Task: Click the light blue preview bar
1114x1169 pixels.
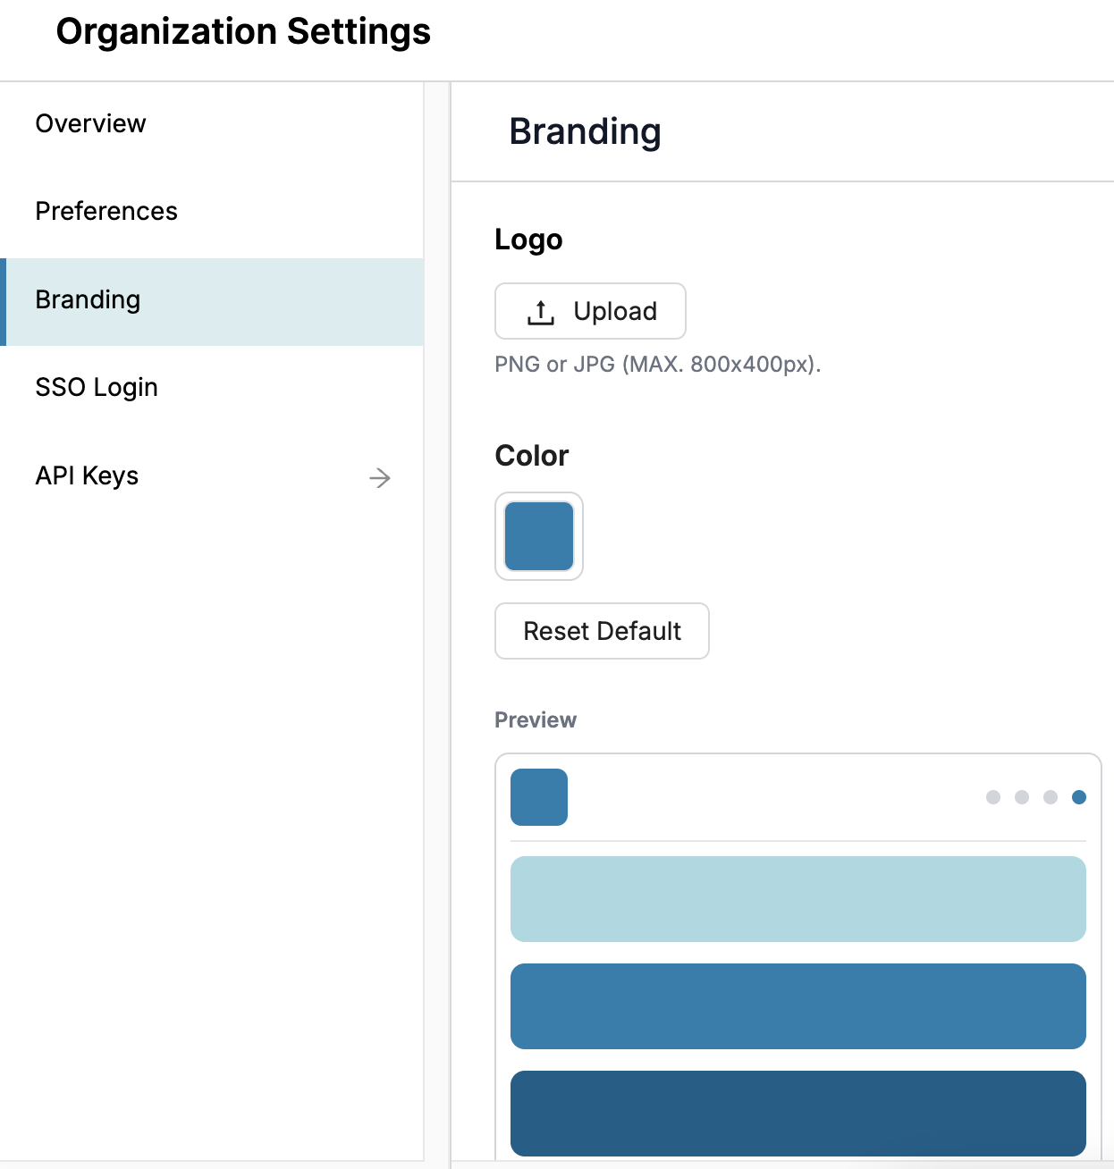Action: [x=798, y=899]
